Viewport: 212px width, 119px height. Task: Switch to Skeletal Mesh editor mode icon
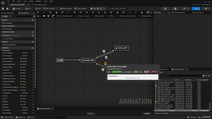(x=175, y=9)
